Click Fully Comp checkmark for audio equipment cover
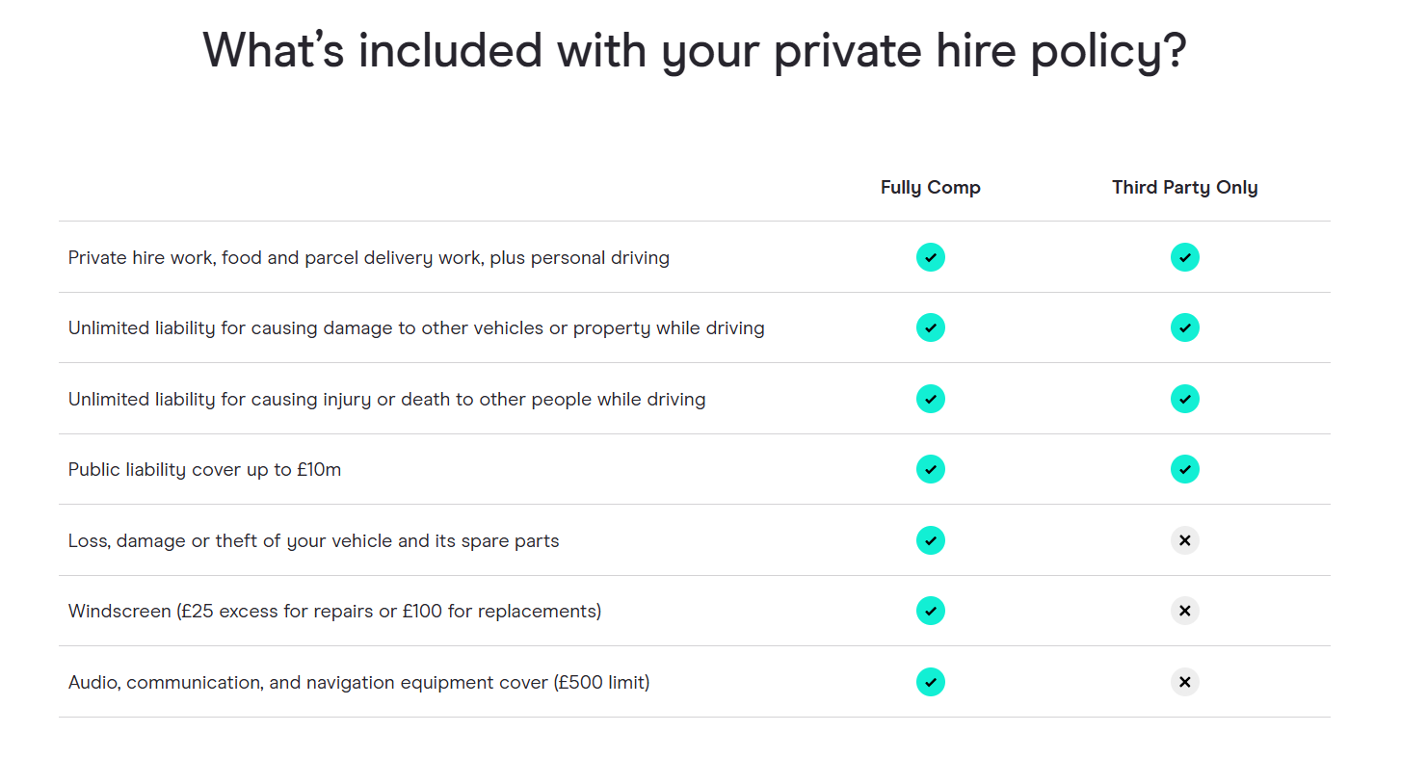 pos(931,682)
